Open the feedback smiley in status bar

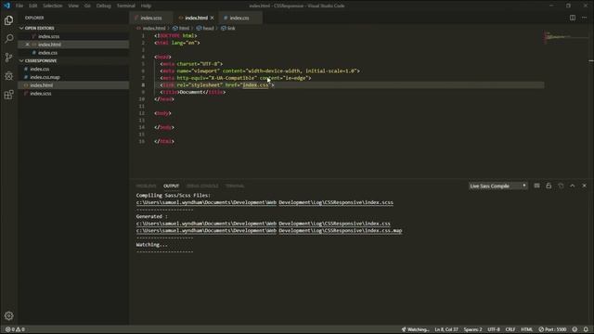coord(575,329)
